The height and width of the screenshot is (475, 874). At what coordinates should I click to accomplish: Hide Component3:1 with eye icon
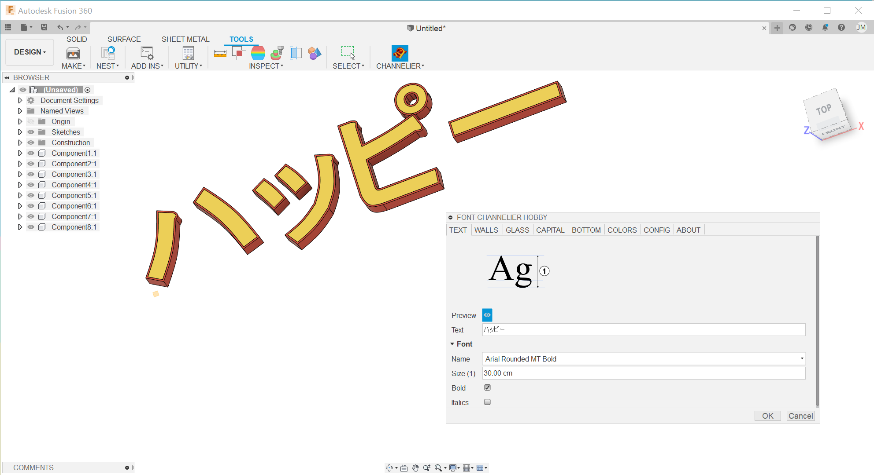[x=31, y=174]
